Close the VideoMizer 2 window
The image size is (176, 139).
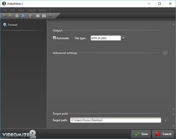tap(170, 4)
